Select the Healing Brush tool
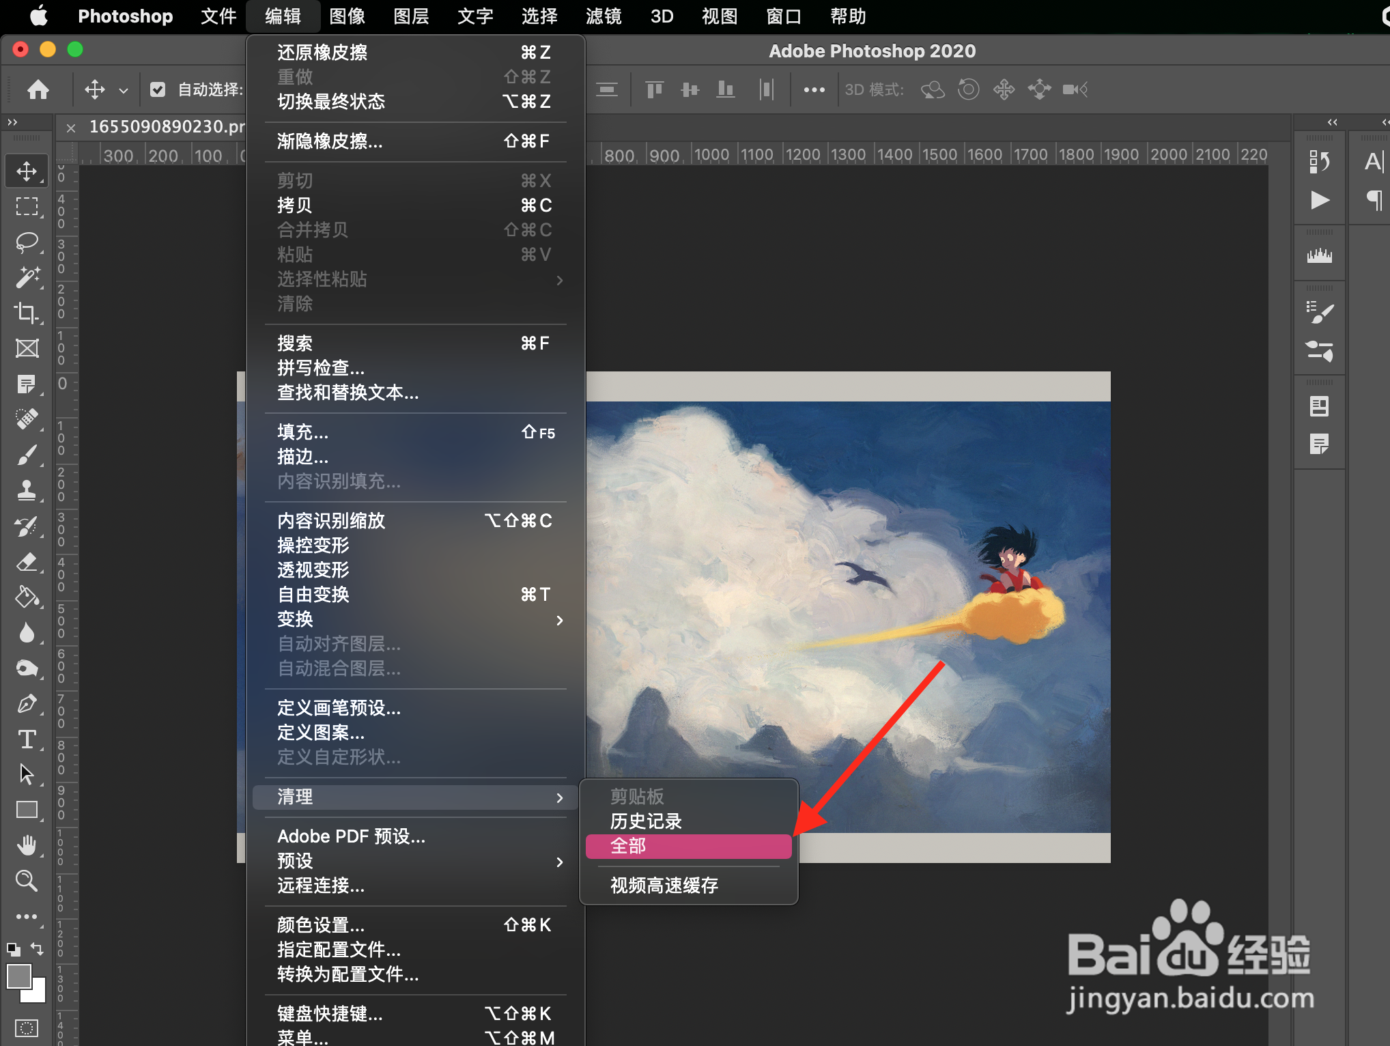The image size is (1390, 1046). [x=27, y=419]
